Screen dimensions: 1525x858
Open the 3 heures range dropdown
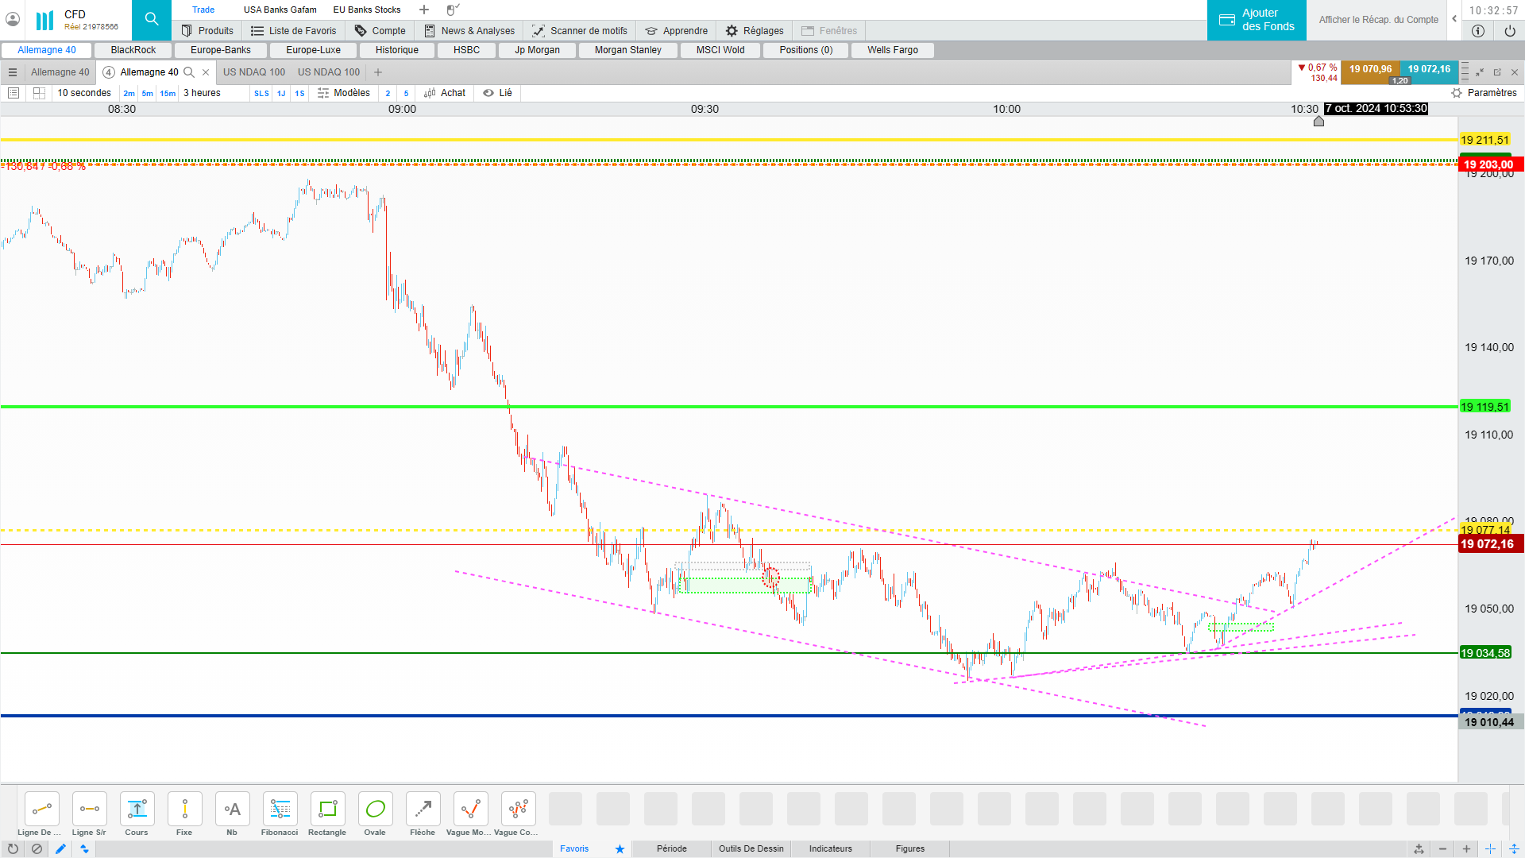(202, 93)
